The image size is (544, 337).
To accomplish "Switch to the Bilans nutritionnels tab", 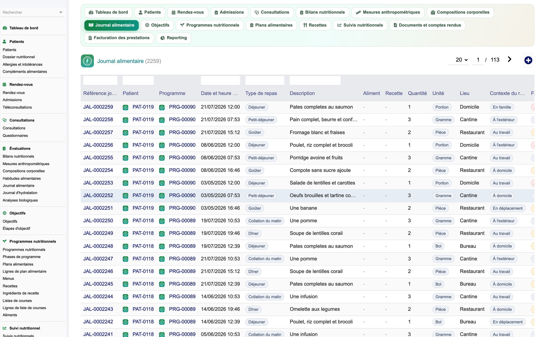I will tap(322, 12).
